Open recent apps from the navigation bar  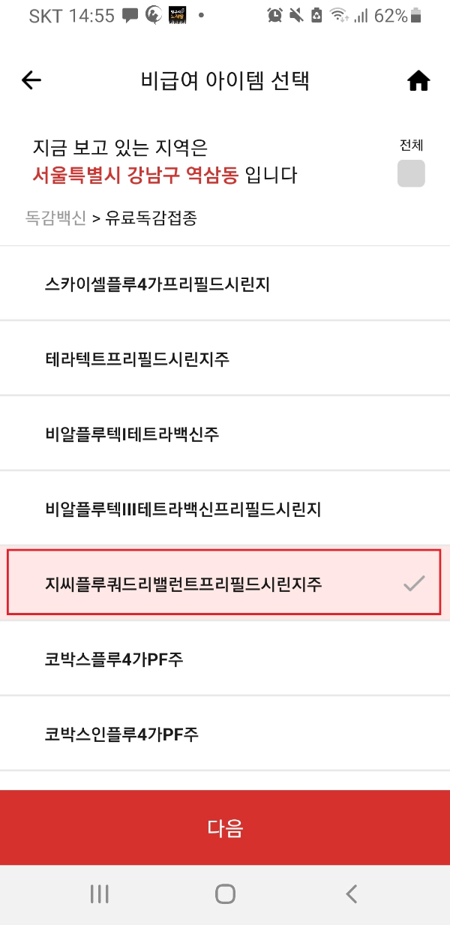tap(98, 893)
